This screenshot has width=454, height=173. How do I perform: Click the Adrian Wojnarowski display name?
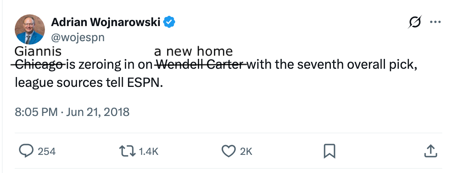pos(106,23)
